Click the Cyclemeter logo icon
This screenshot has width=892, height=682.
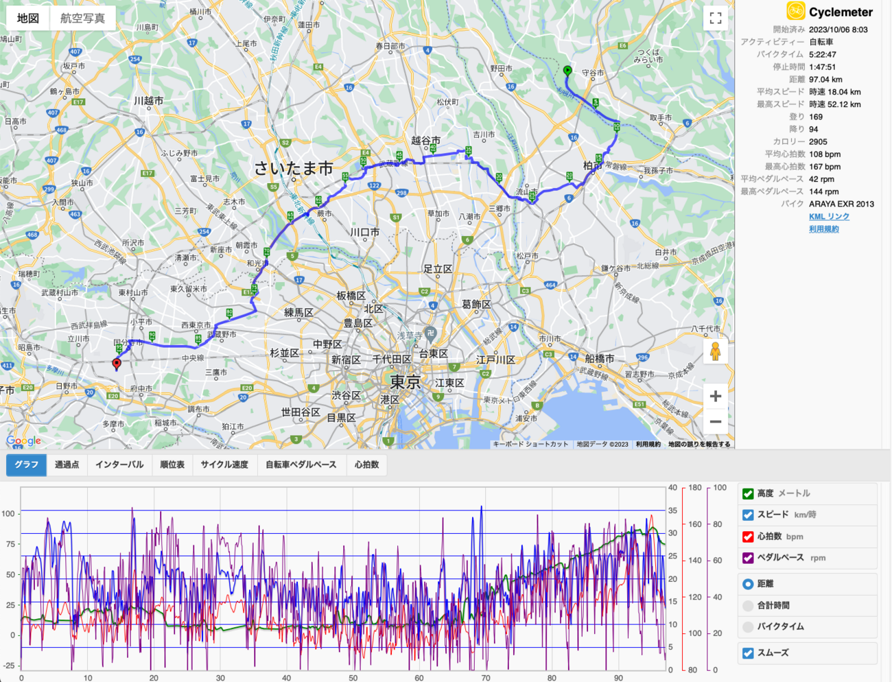[795, 11]
